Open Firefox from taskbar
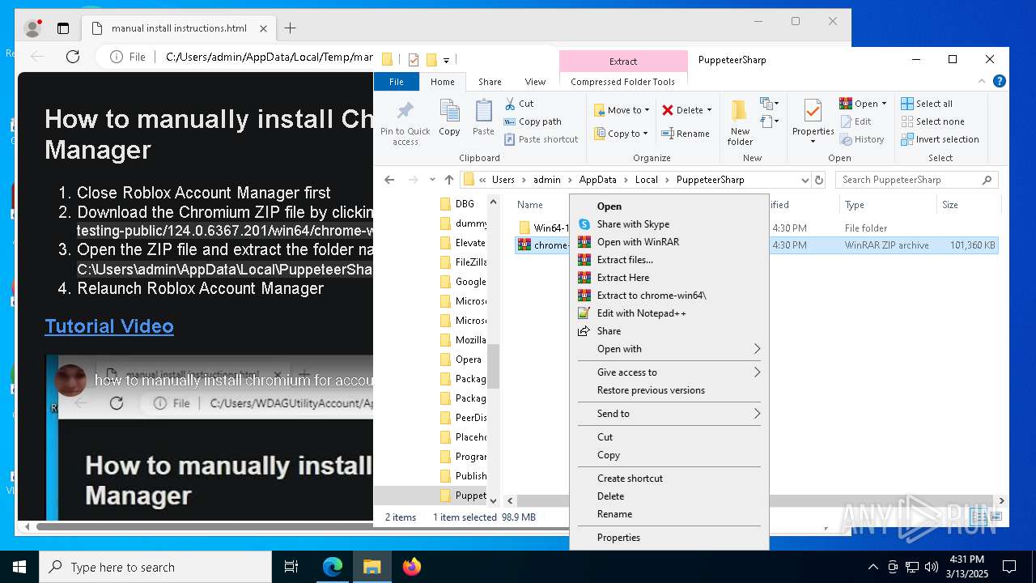1036x583 pixels. (412, 567)
